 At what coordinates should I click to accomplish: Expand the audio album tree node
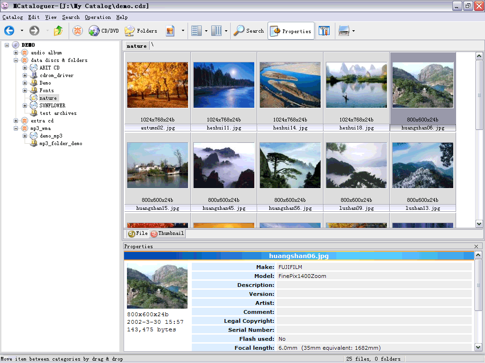pyautogui.click(x=16, y=52)
